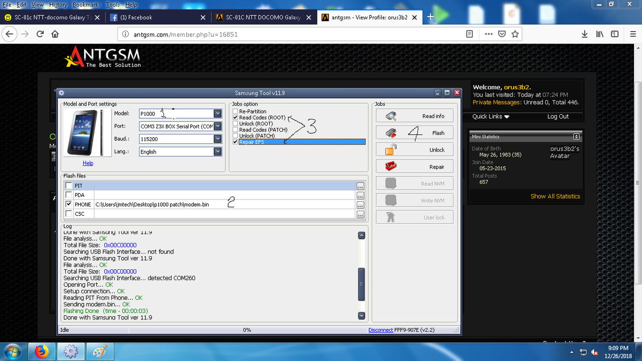Click the Log panel scrollbar thumb
642x361 pixels.
tap(361, 284)
